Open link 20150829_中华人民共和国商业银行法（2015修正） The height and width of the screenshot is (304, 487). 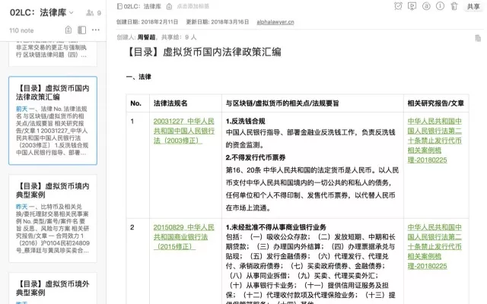coord(184,237)
